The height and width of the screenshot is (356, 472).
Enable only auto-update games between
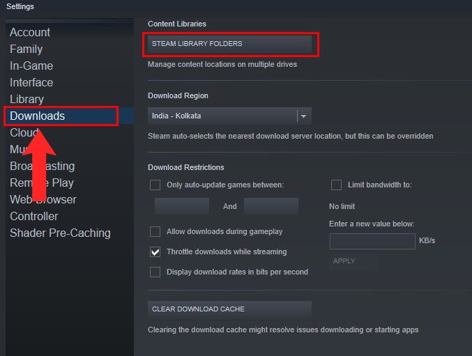pos(155,185)
